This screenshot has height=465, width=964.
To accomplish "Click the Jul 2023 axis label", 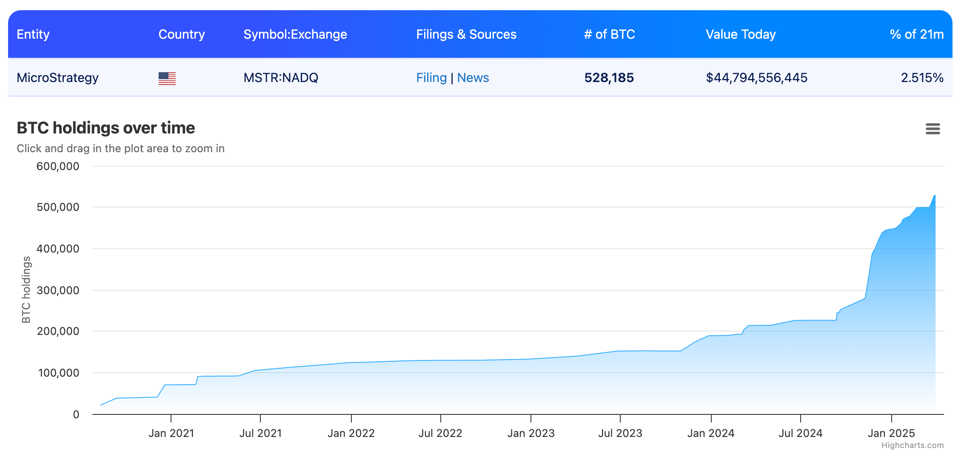I will [x=620, y=433].
